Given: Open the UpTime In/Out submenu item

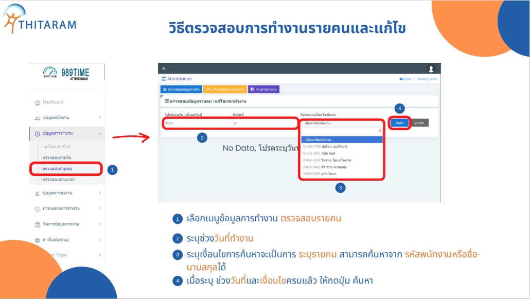Looking at the screenshot, I should click(x=56, y=147).
